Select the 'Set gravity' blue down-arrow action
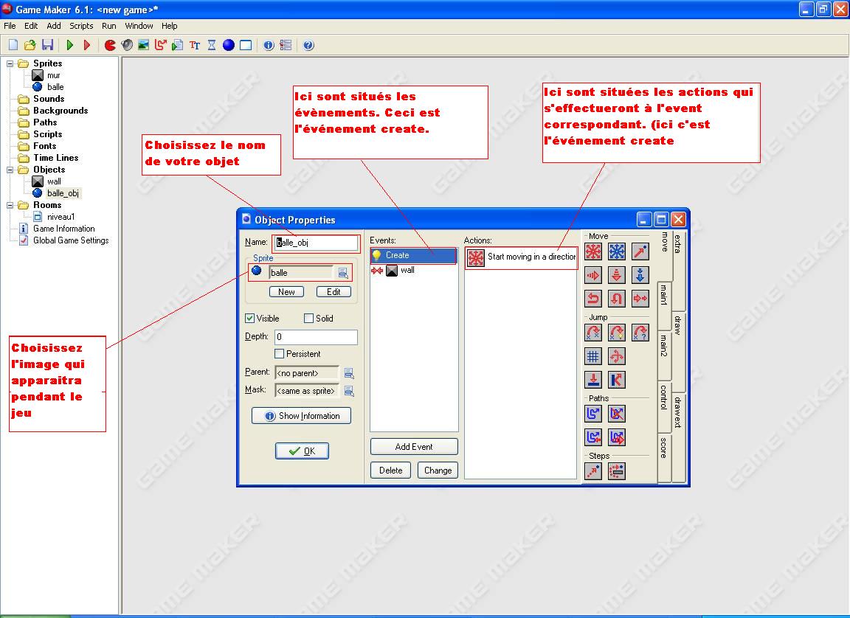Screen dimensions: 850x618 (640, 275)
